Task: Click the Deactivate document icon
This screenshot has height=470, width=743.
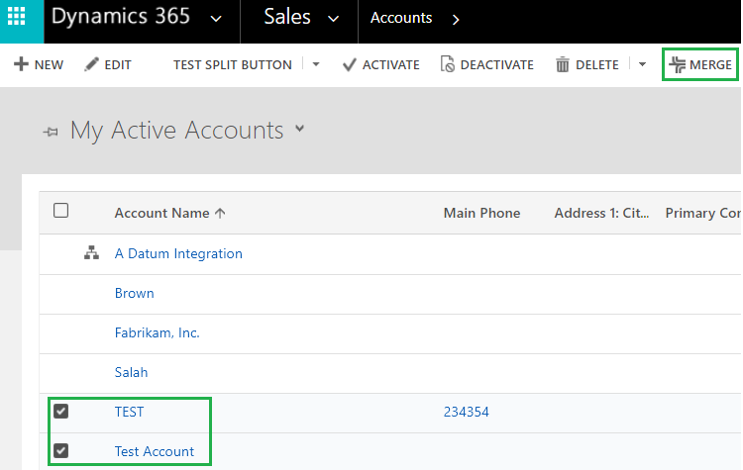Action: point(448,64)
